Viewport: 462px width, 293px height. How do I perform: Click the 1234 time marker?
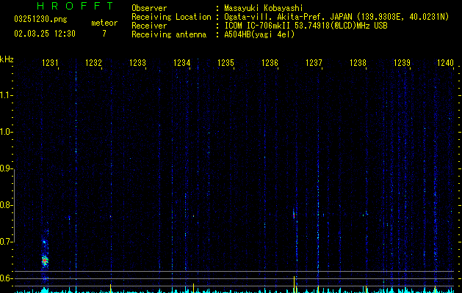pos(182,62)
